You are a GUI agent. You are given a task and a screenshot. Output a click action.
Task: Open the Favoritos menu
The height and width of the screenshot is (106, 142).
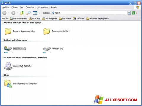(x=30, y=7)
